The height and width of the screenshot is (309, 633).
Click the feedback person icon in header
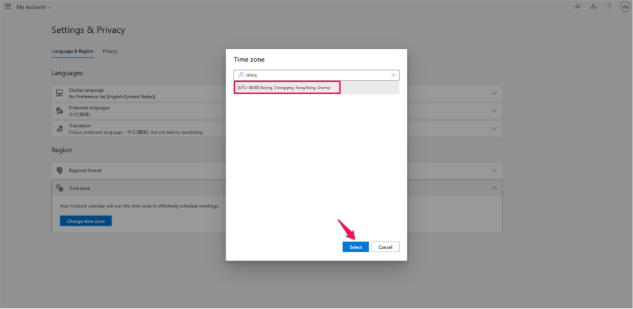coord(577,7)
